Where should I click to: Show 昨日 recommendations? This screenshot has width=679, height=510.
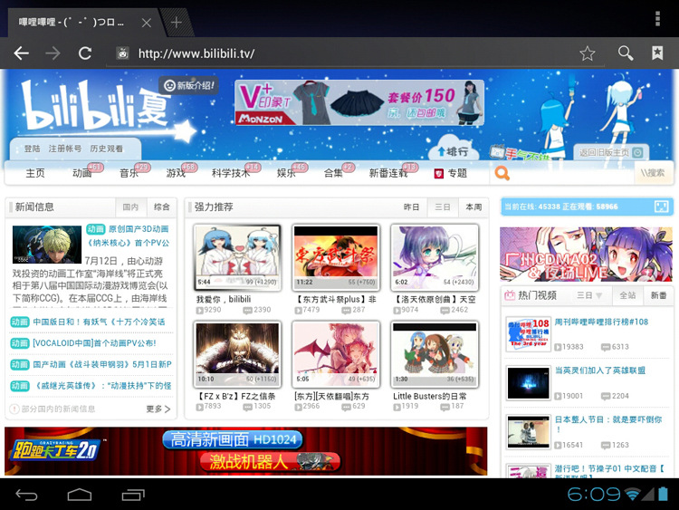[411, 207]
